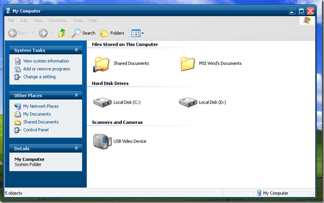Open My Network Places link
This screenshot has height=203, width=324.
click(41, 106)
